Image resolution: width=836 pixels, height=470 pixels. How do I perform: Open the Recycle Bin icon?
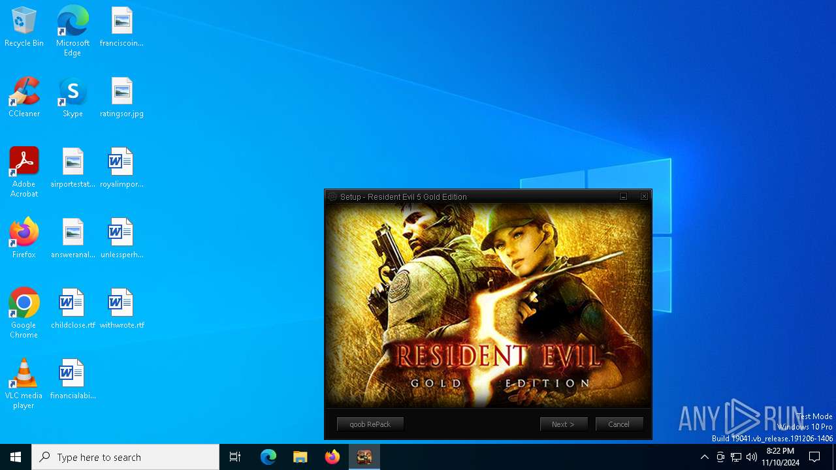[x=24, y=27]
